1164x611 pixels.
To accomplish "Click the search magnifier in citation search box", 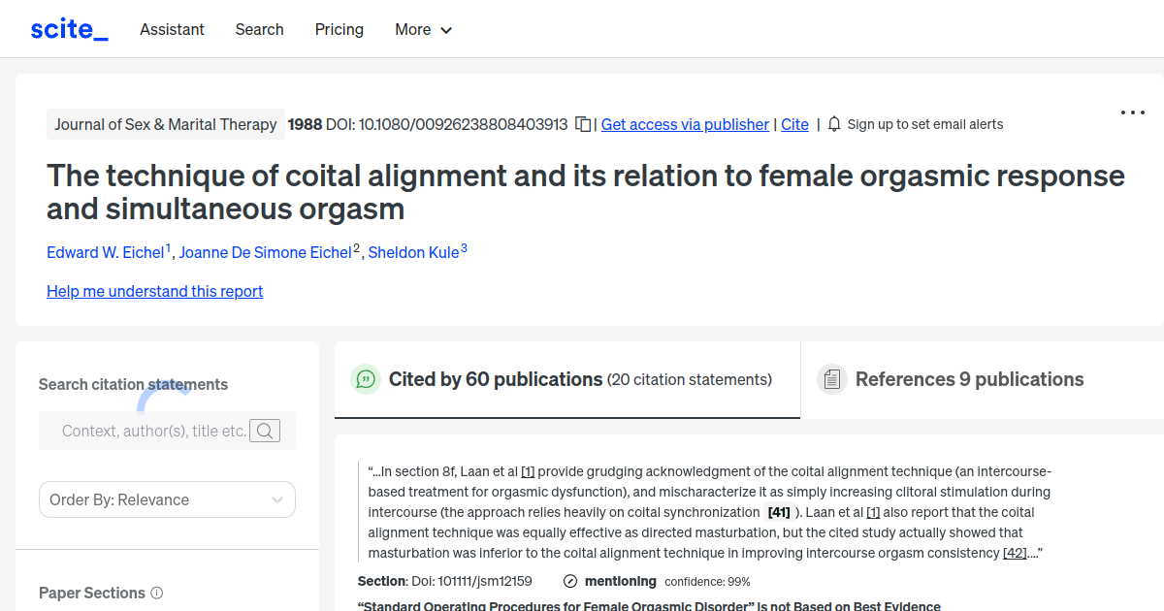I will [x=264, y=430].
